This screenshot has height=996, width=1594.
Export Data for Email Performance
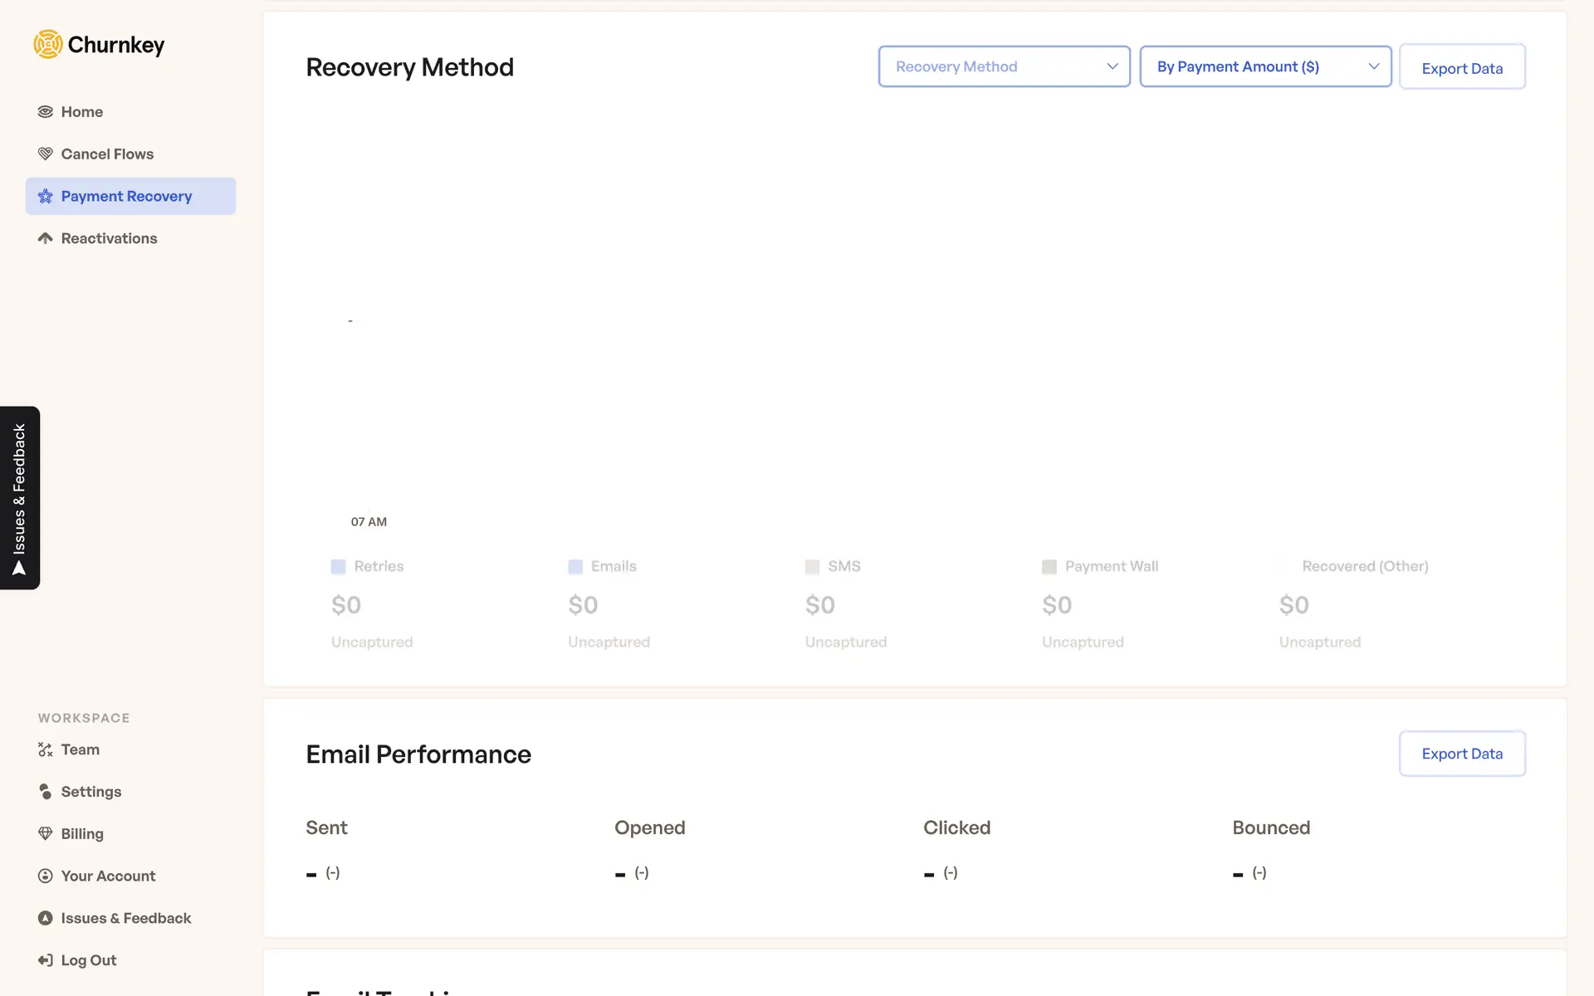pyautogui.click(x=1461, y=754)
